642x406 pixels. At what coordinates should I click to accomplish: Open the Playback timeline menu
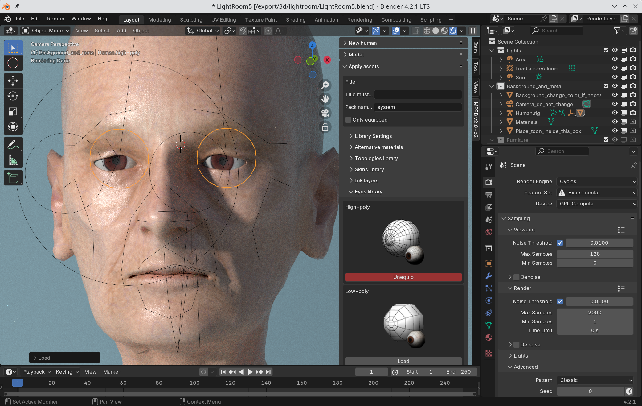point(36,372)
